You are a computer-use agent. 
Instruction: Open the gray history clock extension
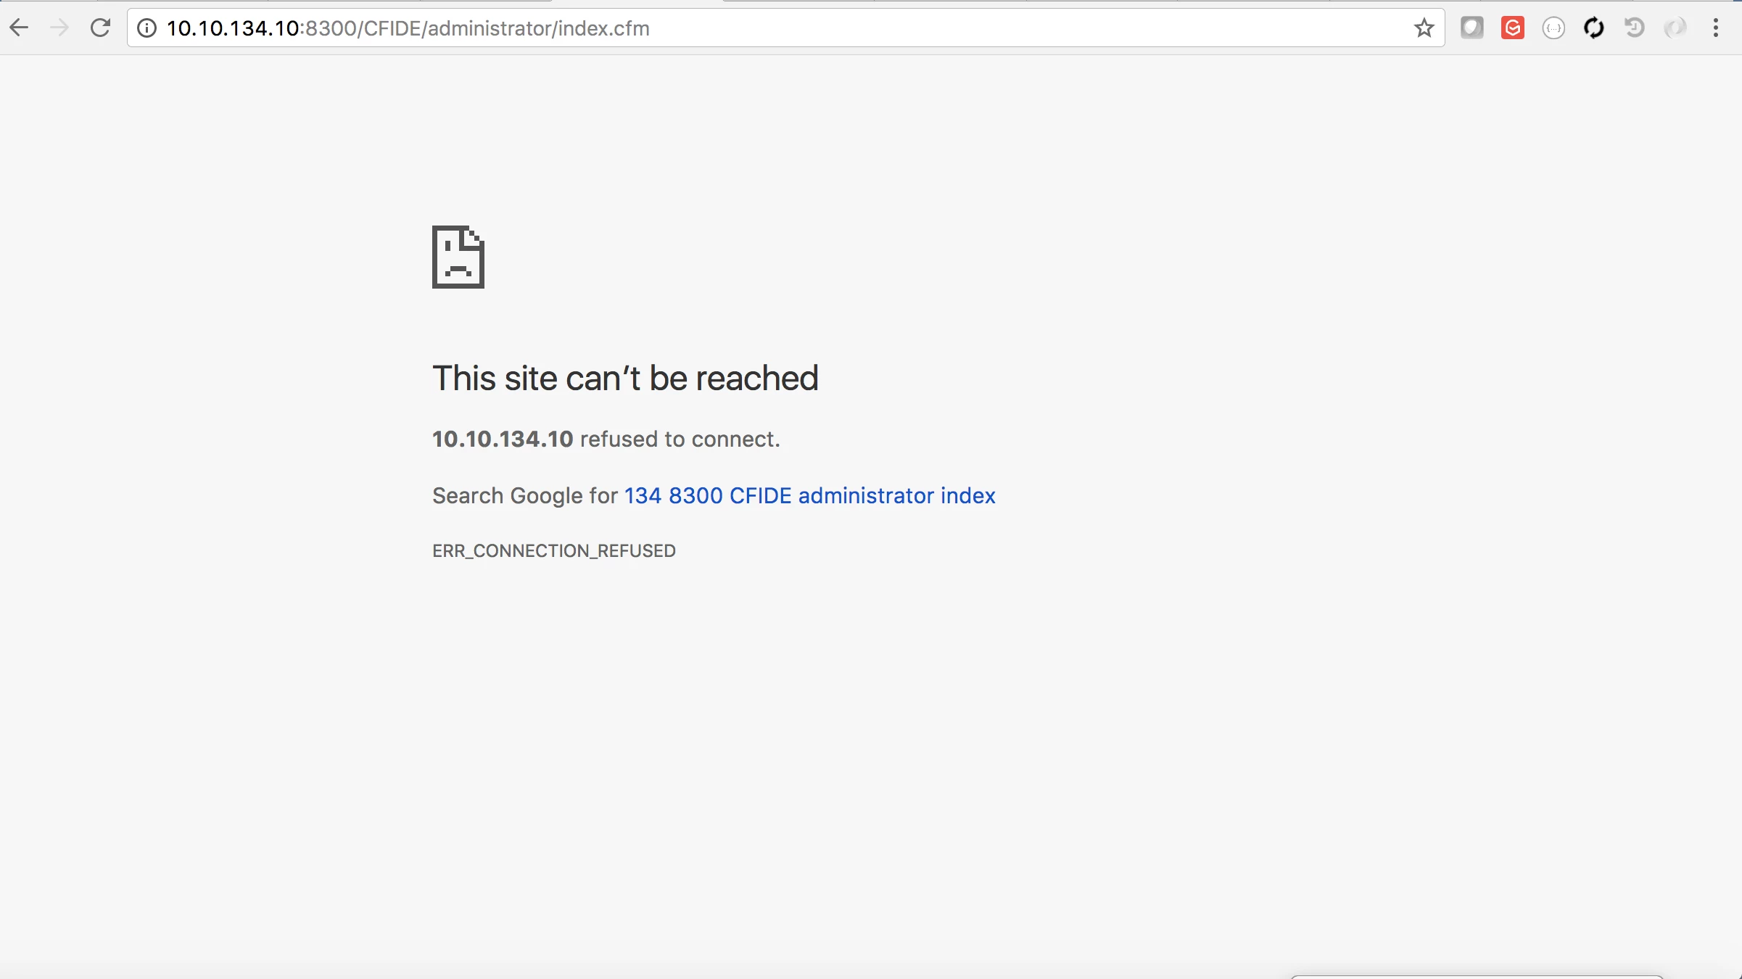pyautogui.click(x=1634, y=28)
